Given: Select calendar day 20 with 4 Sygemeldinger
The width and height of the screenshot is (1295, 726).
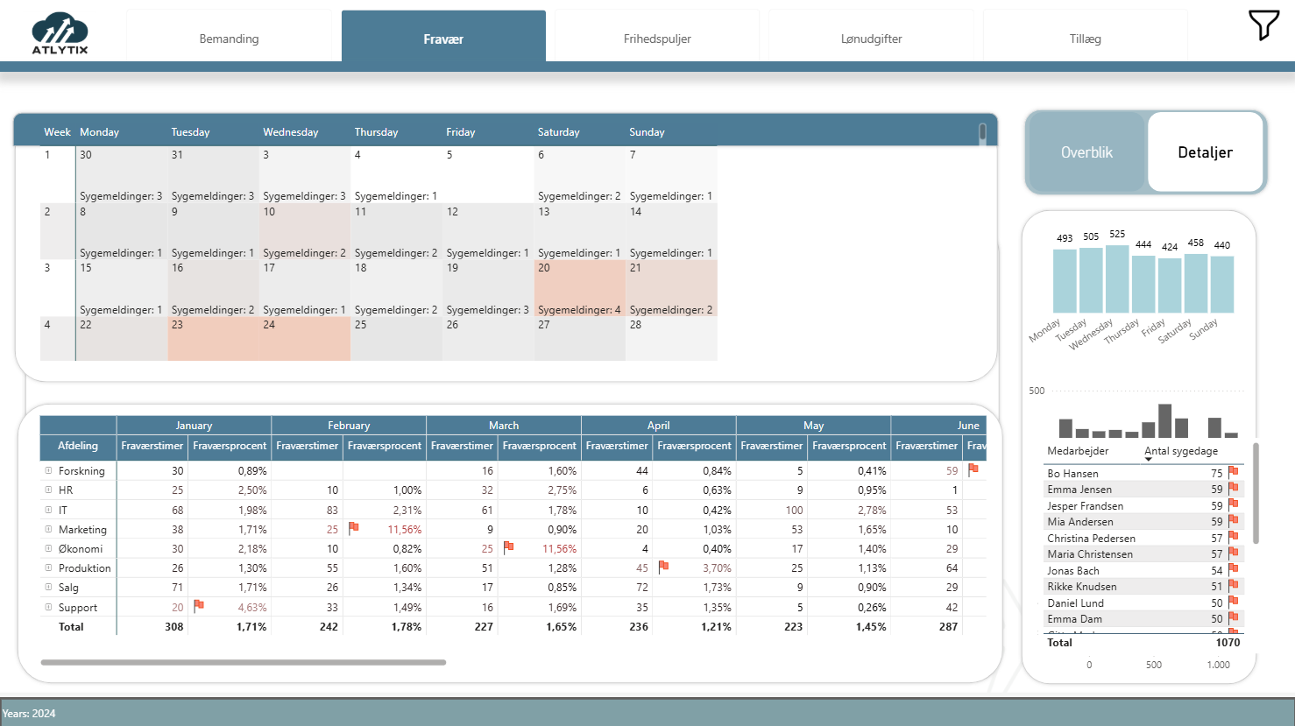Looking at the screenshot, I should tap(579, 288).
